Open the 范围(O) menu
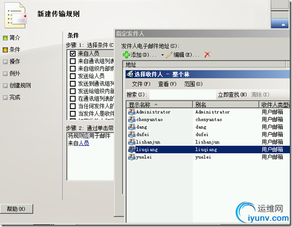Viewport: 292px width, 227px height. coord(193,84)
